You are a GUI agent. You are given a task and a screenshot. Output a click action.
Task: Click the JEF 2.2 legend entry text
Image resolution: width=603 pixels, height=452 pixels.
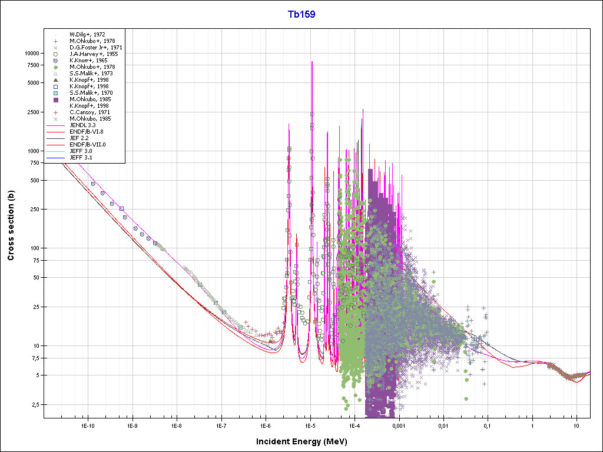[x=80, y=138]
